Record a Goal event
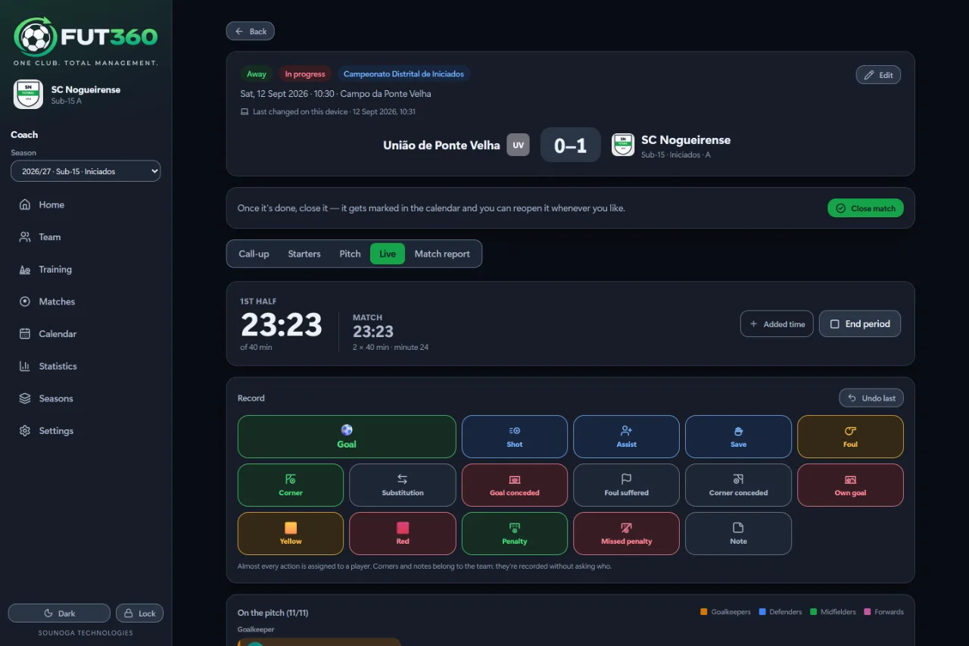This screenshot has width=969, height=646. 347,436
